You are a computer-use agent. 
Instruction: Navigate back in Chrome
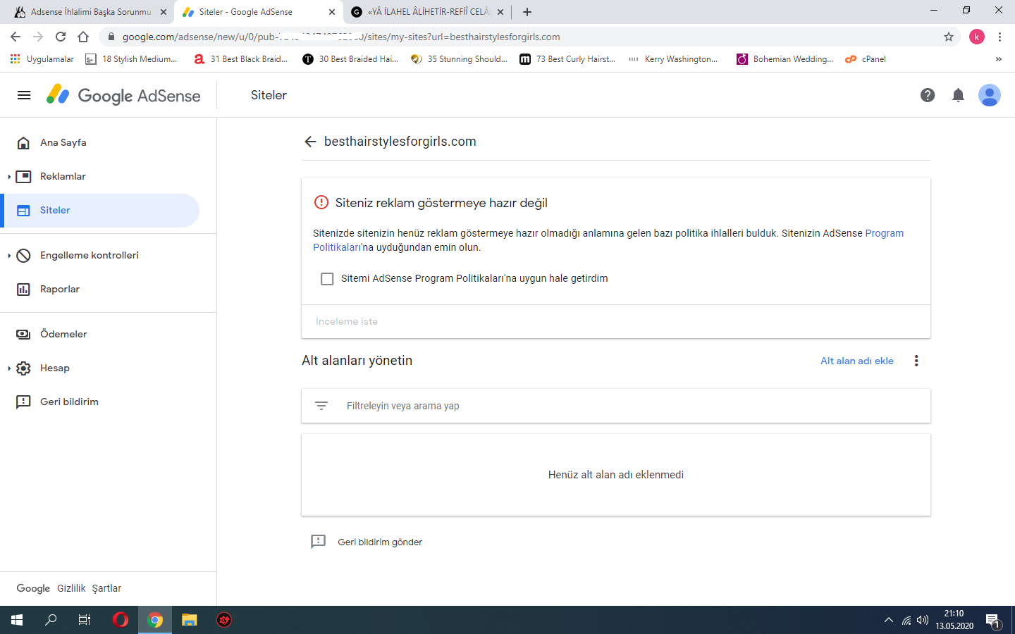[x=16, y=37]
